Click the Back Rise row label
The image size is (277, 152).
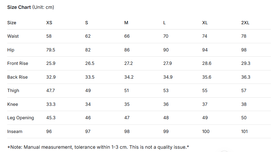[x=17, y=77]
